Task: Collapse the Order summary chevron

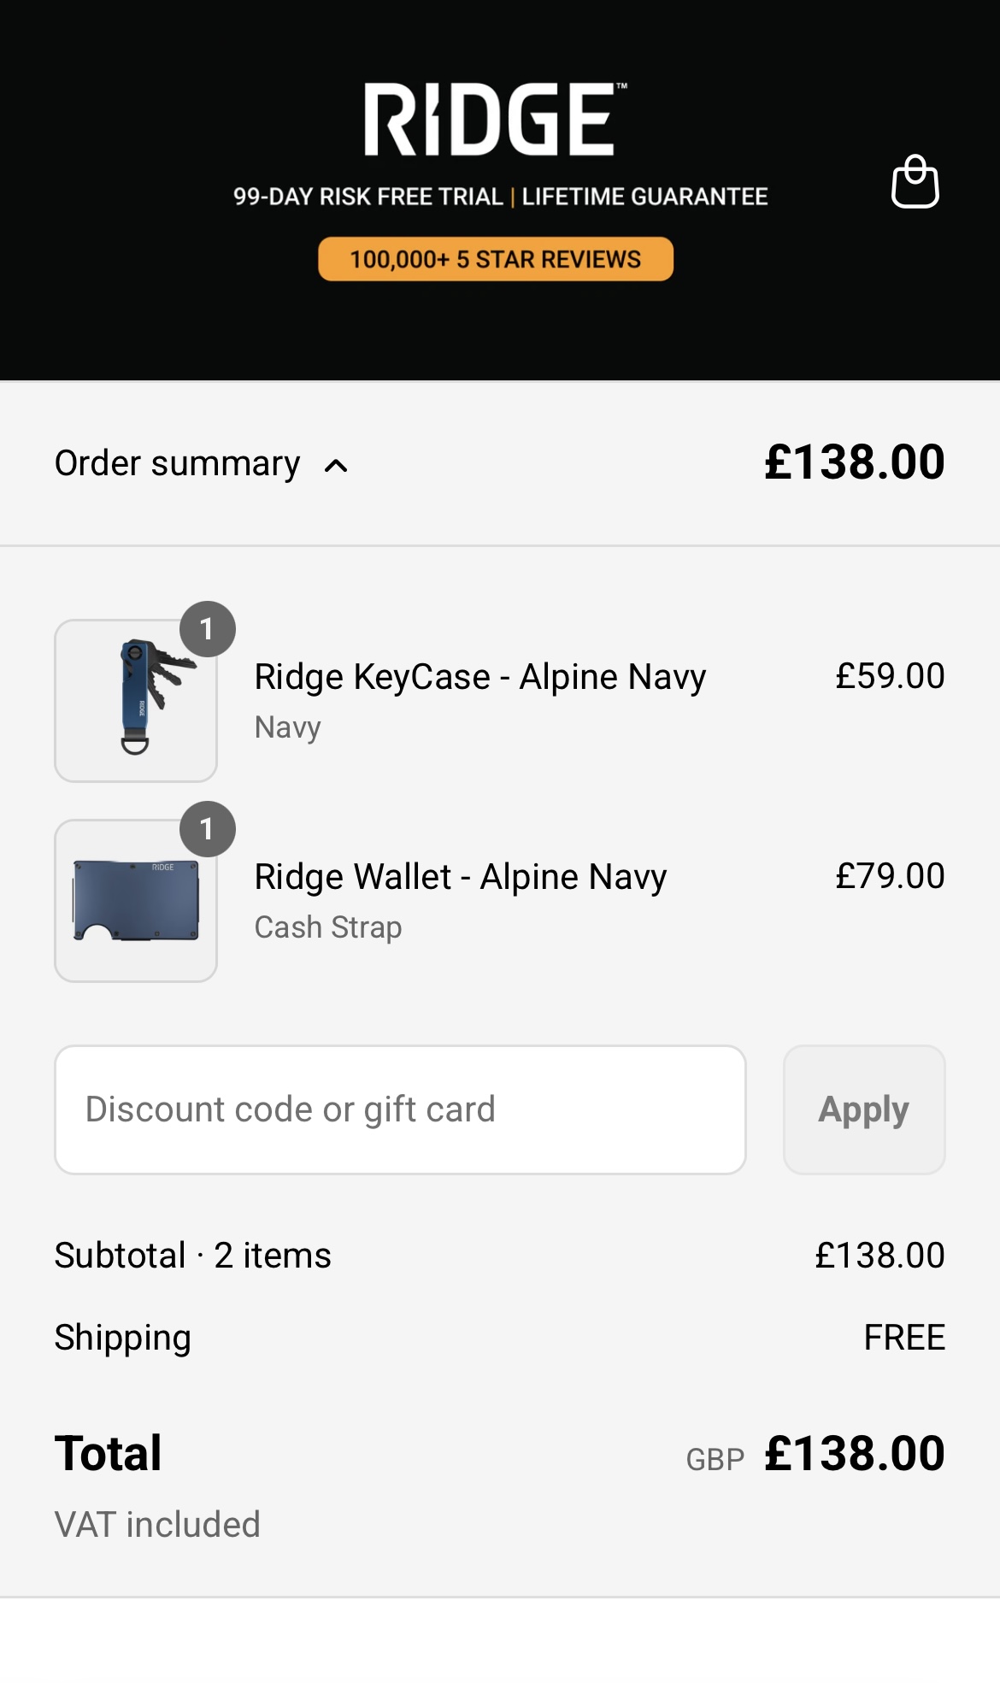Action: (336, 466)
